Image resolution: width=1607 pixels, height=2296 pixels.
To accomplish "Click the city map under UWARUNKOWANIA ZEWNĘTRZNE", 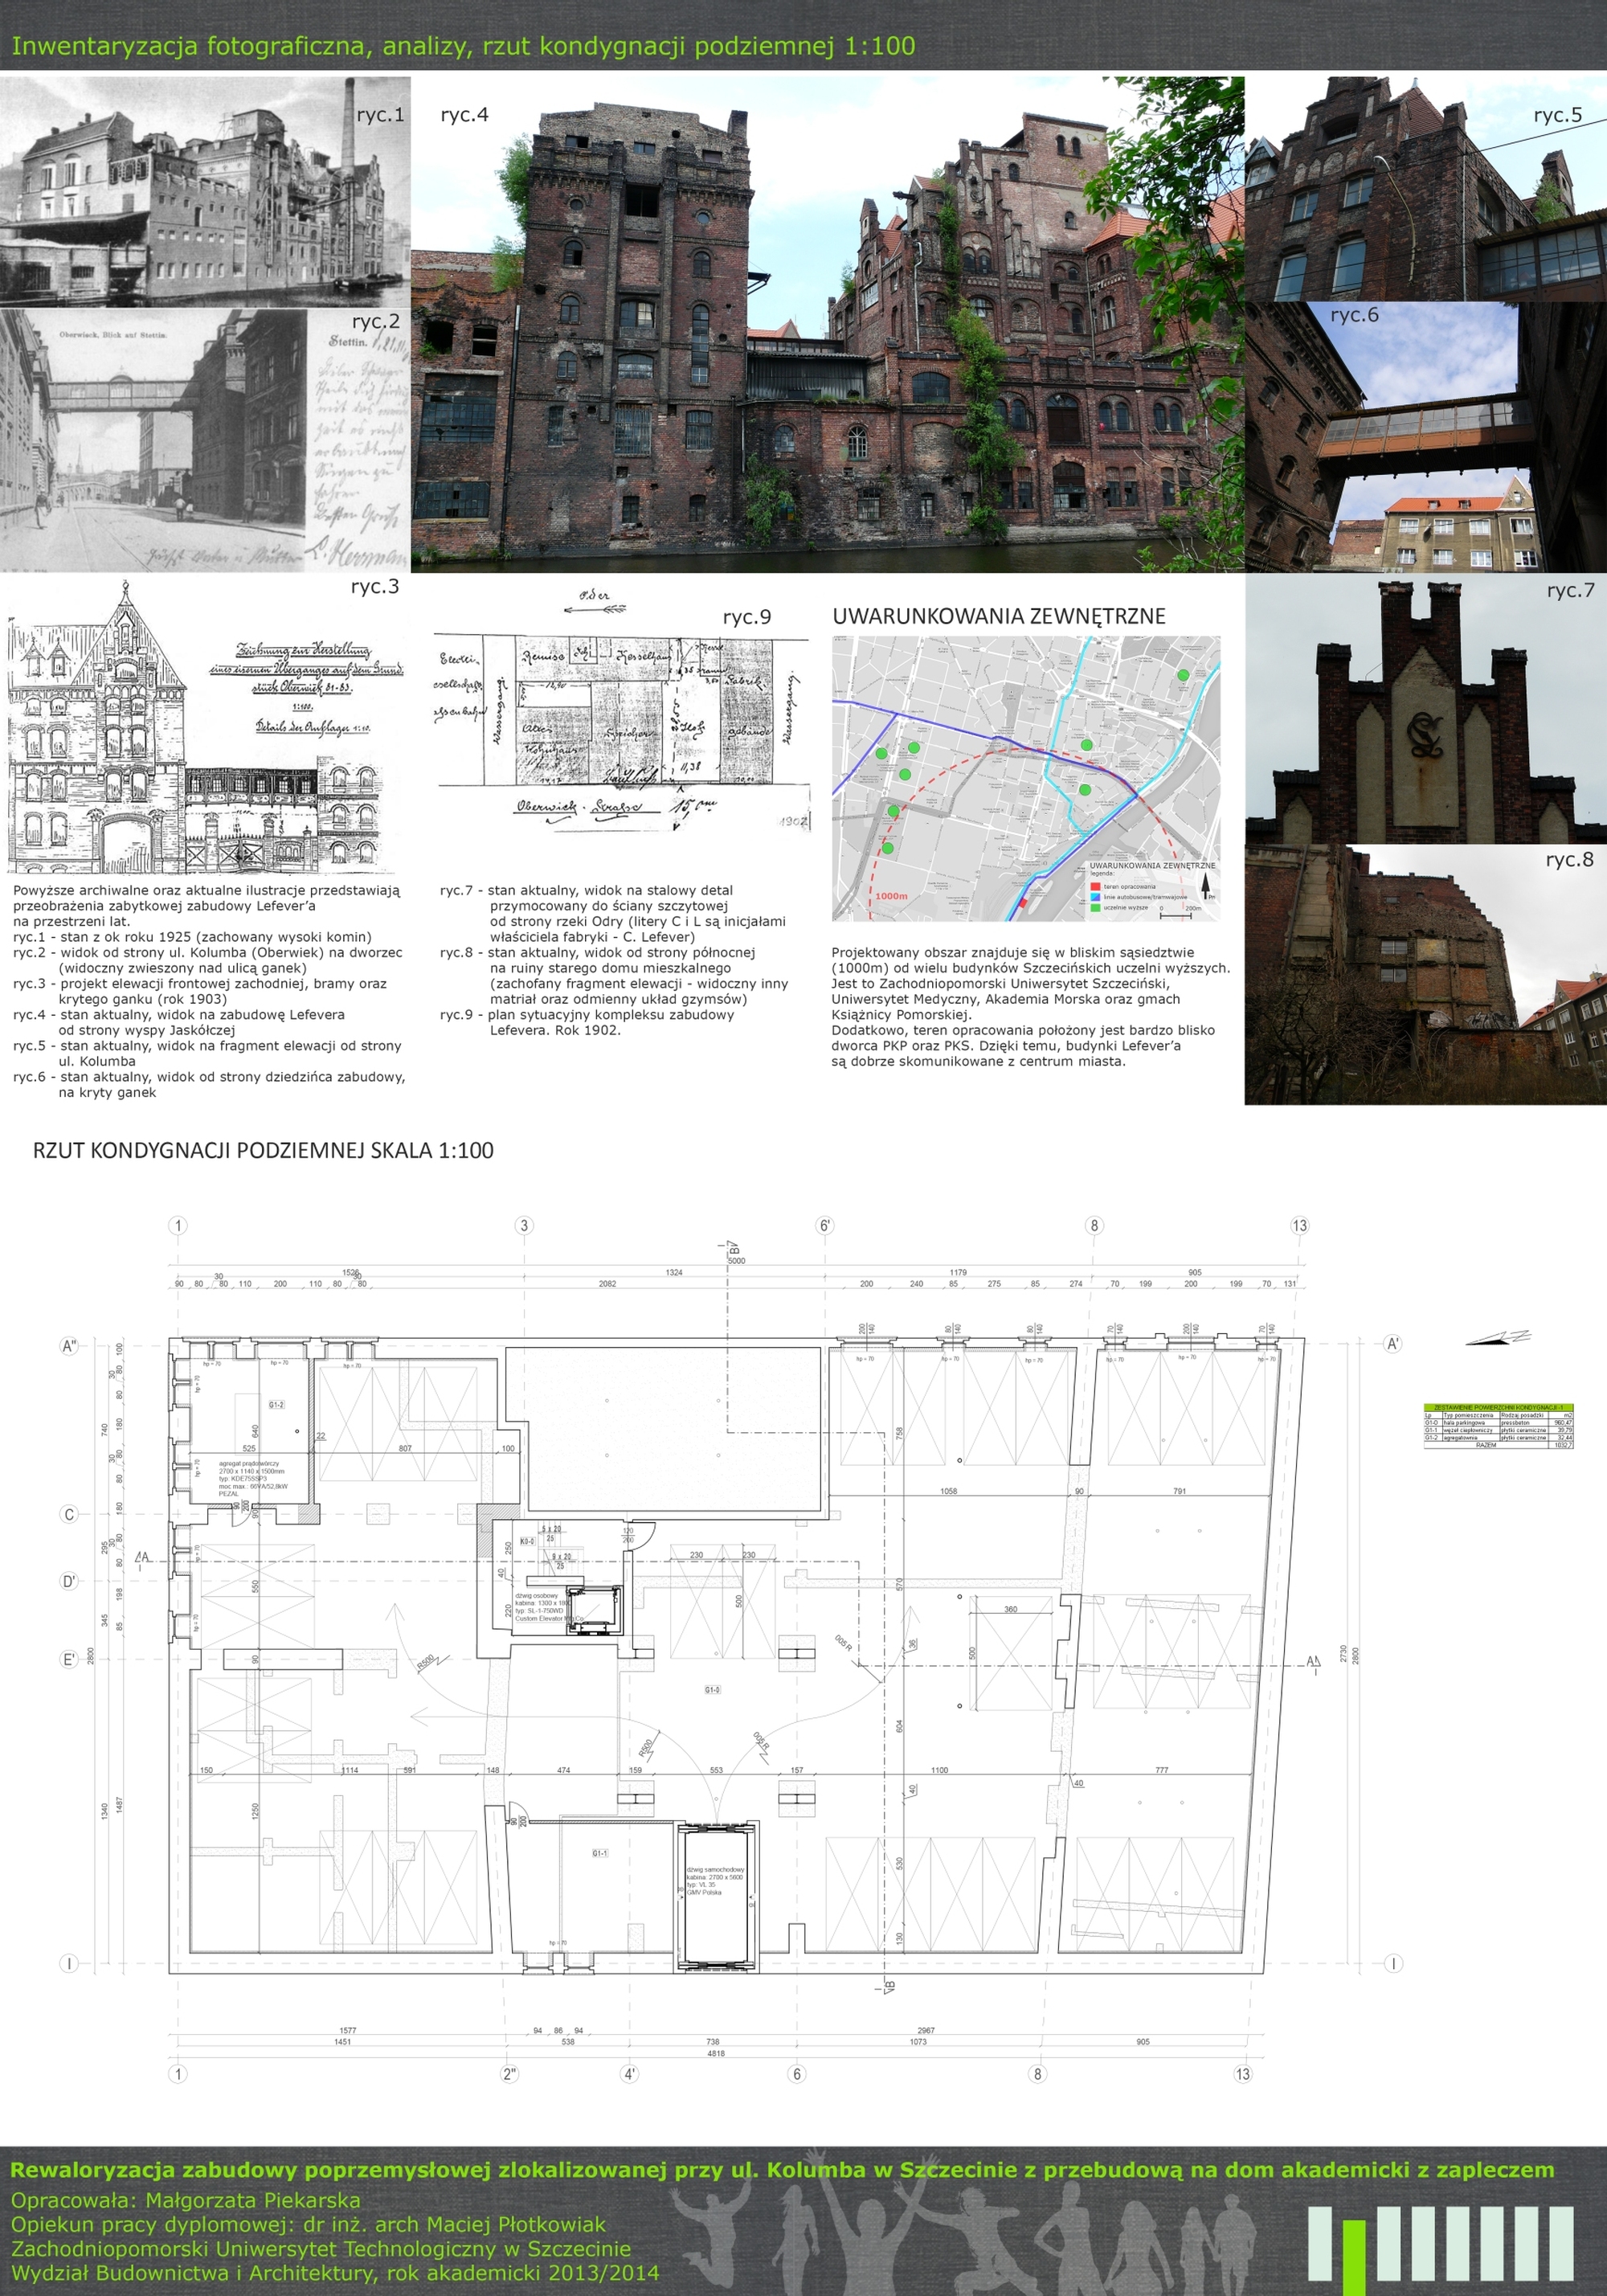I will (1026, 778).
